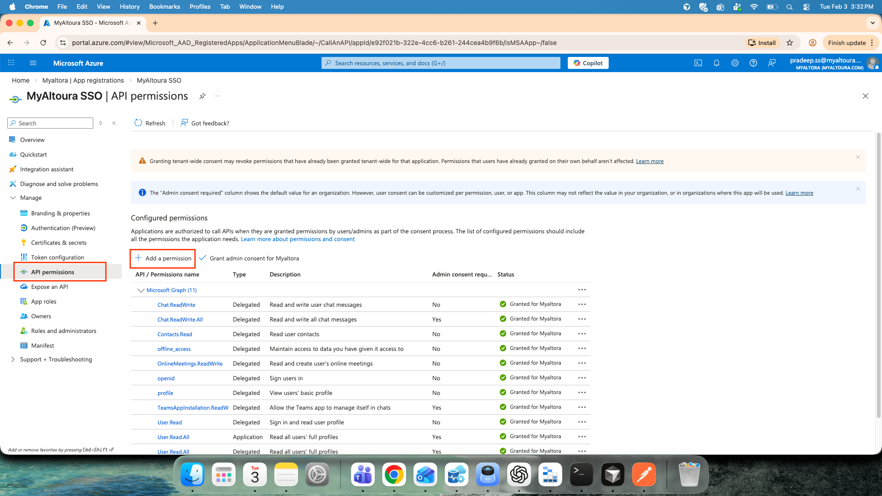
Task: Open OnlineMeetings.ReadWrite permission link
Action: tap(190, 364)
